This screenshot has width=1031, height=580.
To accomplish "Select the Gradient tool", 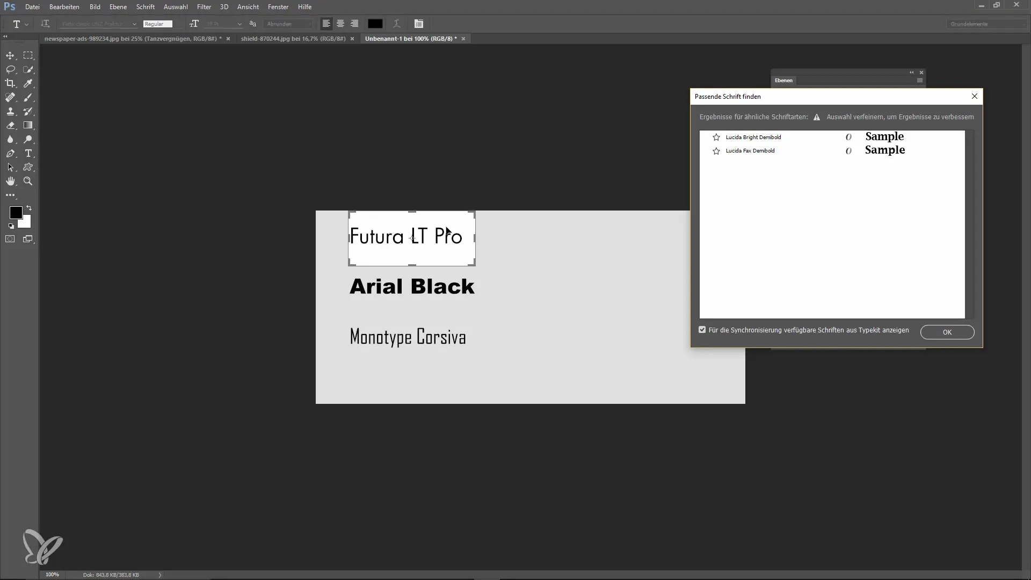I will pos(28,125).
